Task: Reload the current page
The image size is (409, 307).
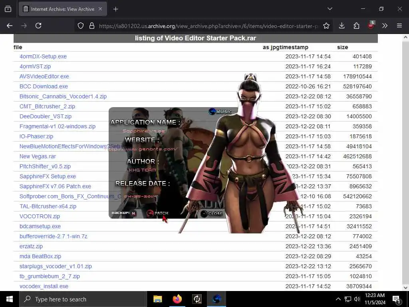Action: coord(38,26)
